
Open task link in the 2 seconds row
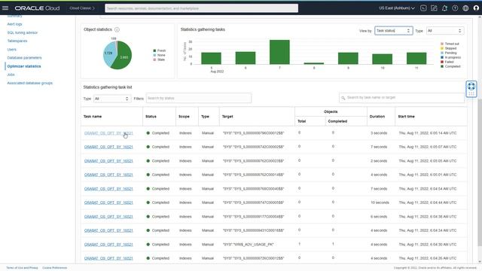pos(108,160)
